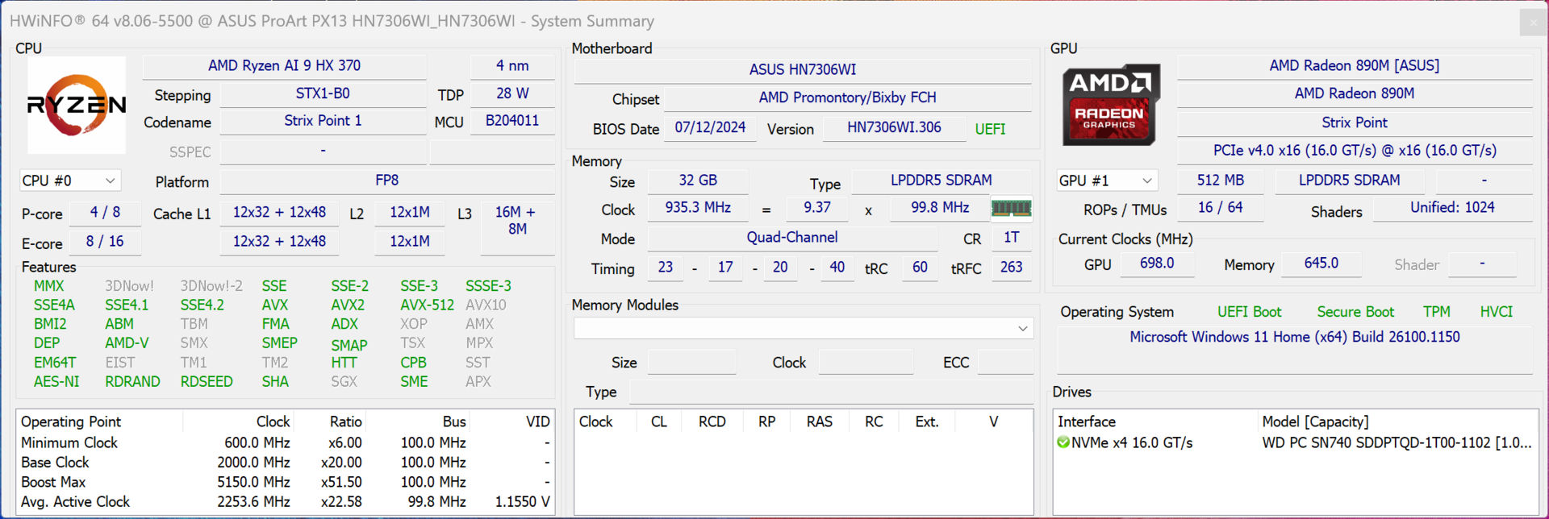Close the System Summary window
Screen dimensions: 1549x519
1533,22
